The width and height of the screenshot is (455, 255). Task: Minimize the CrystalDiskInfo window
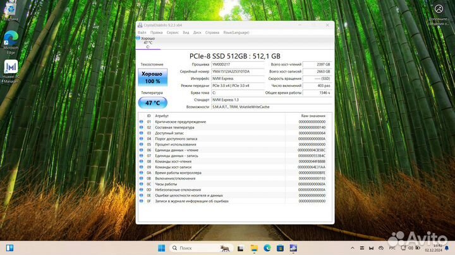pyautogui.click(x=300, y=25)
